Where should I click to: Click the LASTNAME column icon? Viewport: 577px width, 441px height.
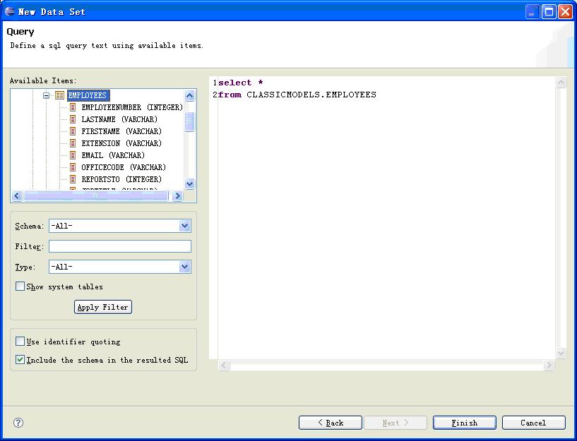click(73, 119)
